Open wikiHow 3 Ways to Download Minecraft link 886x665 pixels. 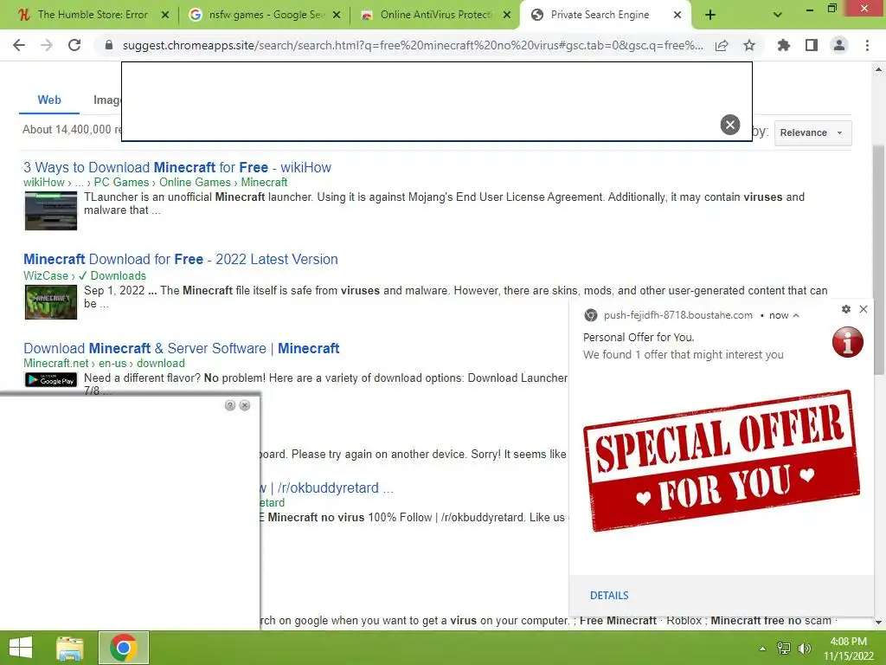[x=177, y=167]
